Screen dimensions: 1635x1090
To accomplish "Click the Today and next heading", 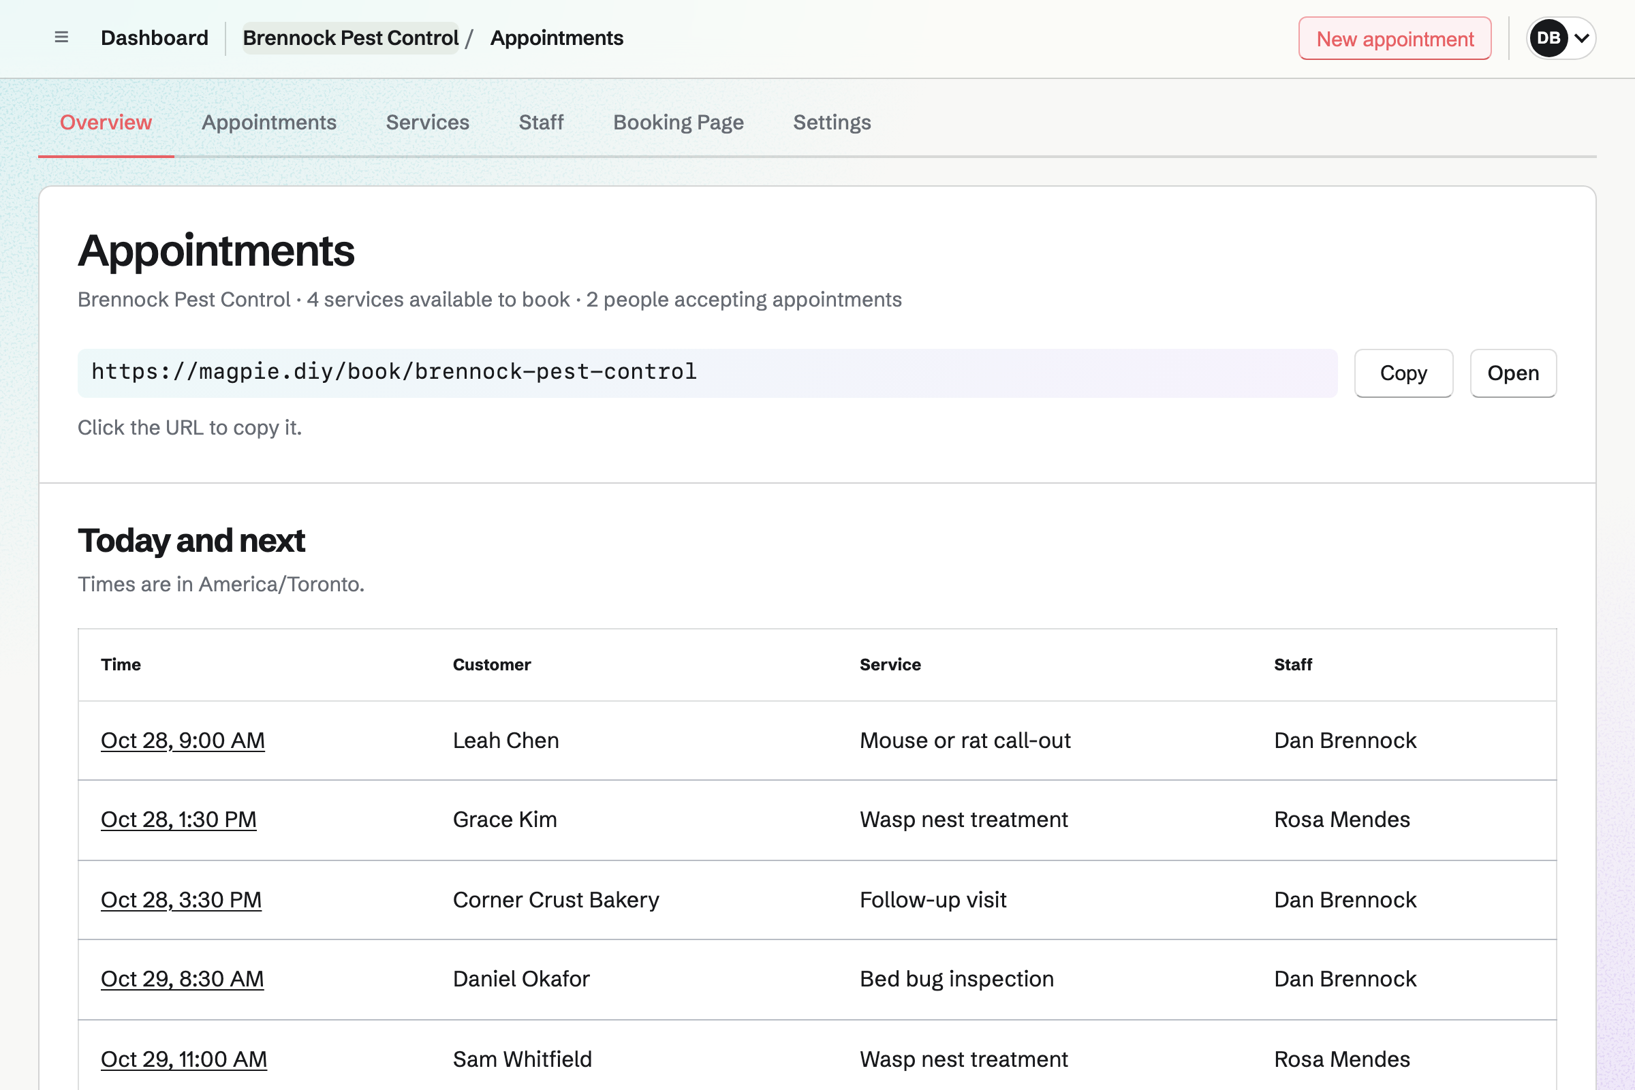I will point(191,540).
